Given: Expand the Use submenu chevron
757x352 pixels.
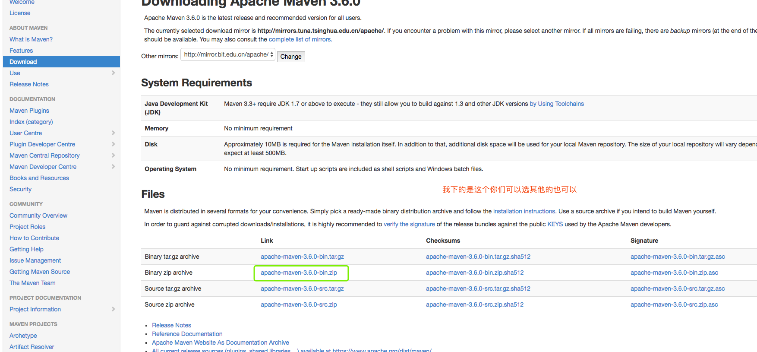Looking at the screenshot, I should (x=114, y=73).
